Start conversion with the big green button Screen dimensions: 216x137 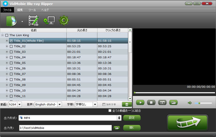click(188, 122)
